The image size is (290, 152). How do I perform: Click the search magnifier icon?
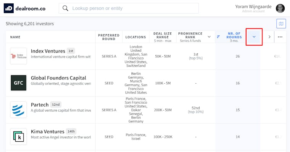point(65,8)
